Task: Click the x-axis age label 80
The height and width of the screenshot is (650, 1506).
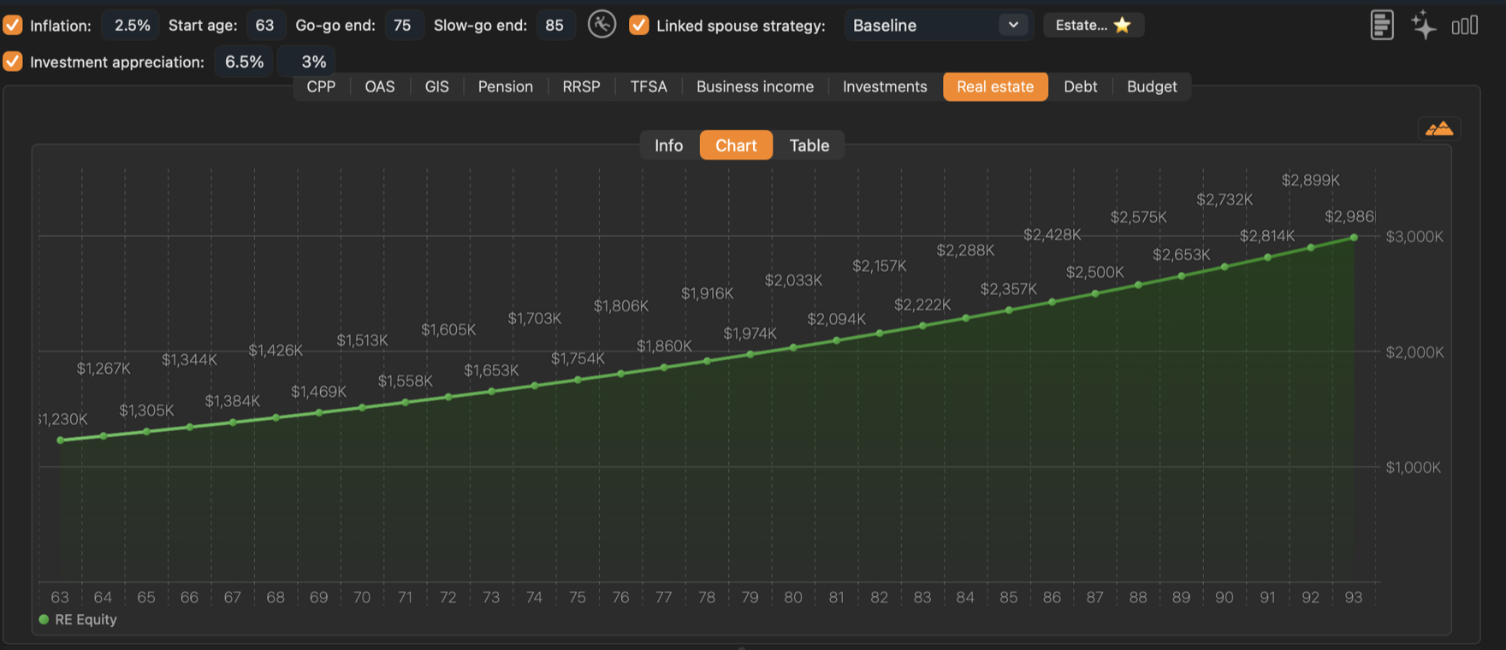Action: [x=793, y=597]
